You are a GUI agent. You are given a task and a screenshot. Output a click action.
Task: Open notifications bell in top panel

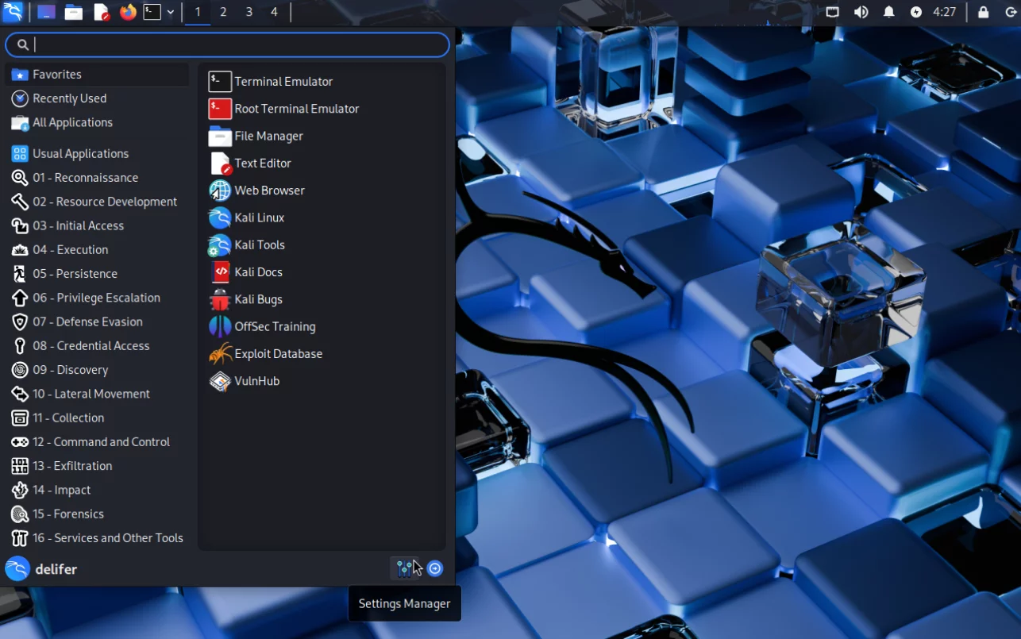pyautogui.click(x=889, y=12)
